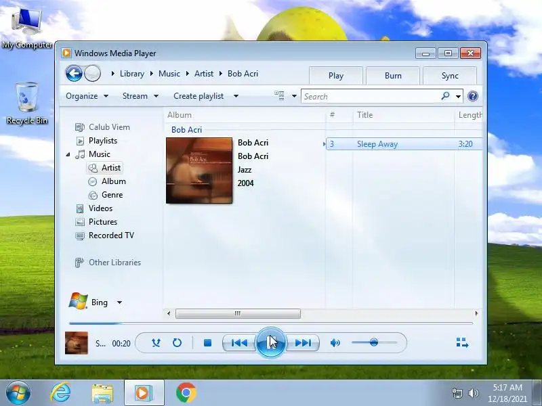
Task: Expand the search options arrow
Action: (x=459, y=96)
